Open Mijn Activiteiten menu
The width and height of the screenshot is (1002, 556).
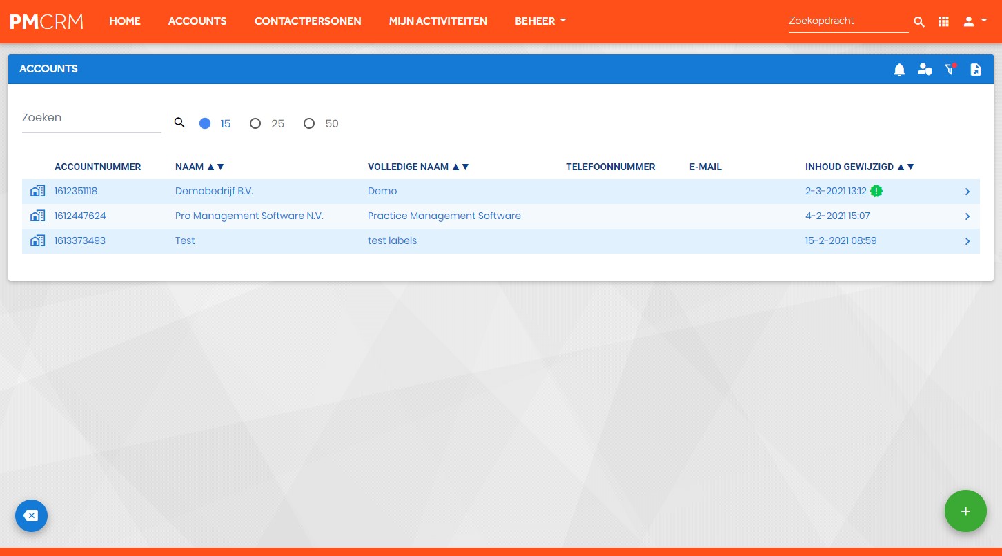438,21
